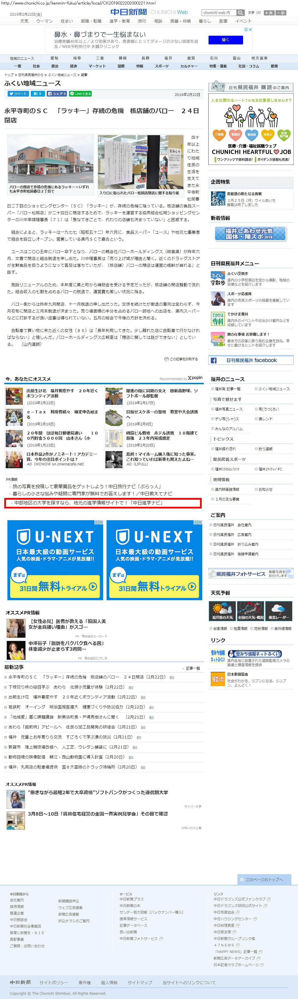This screenshot has width=298, height=999.
Task: Open the スポーツ category tab
Action: tap(162, 66)
